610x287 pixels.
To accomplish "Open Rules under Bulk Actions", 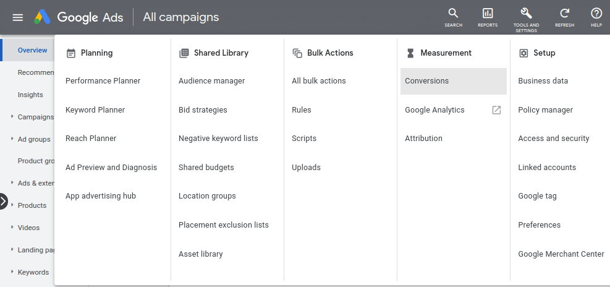I will click(x=302, y=110).
